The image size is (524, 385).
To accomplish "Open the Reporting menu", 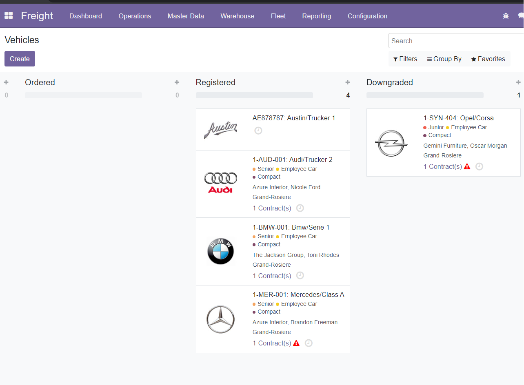I will 316,16.
